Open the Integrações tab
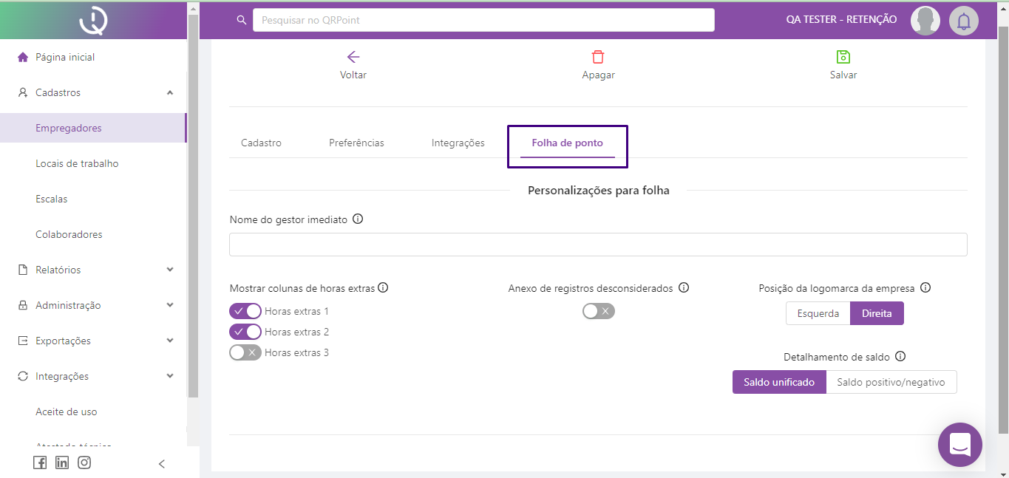This screenshot has width=1009, height=478. click(x=458, y=143)
